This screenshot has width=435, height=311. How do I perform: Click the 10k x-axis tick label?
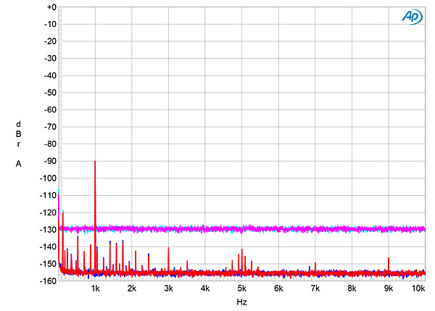418,289
